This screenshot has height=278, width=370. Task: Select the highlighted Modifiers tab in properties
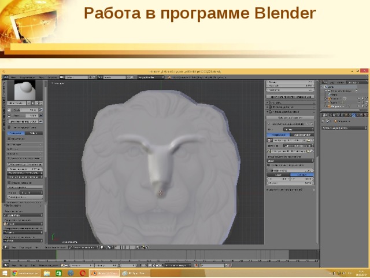[353, 115]
